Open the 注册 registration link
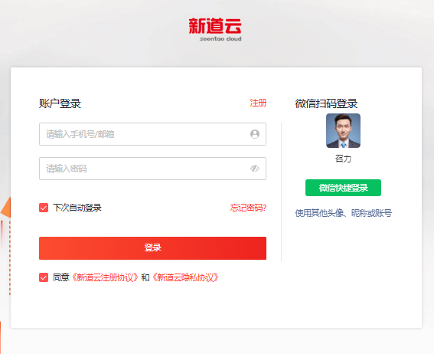This screenshot has height=354, width=434. coord(258,103)
